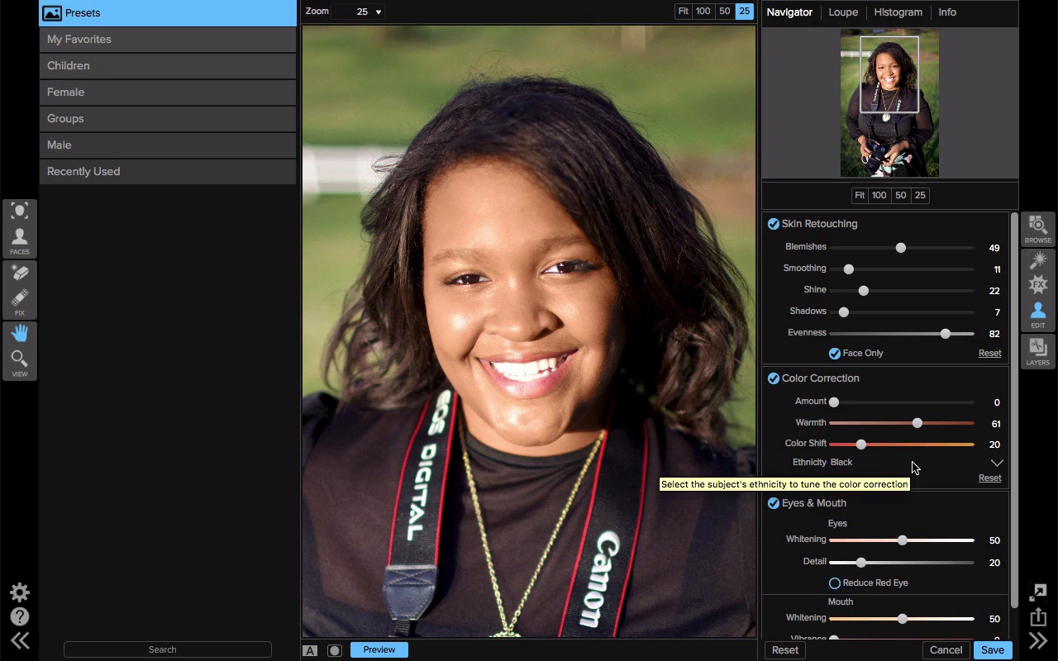Click the Presets panel header

click(x=168, y=13)
